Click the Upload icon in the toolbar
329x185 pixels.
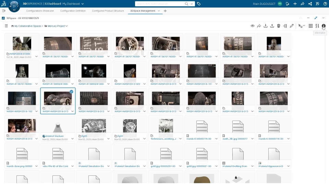click(272, 26)
